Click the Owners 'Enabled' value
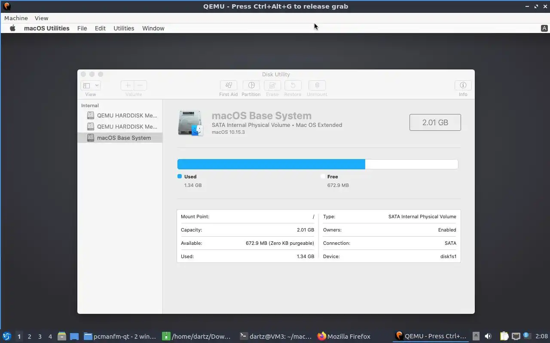This screenshot has height=343, width=550. pyautogui.click(x=447, y=230)
